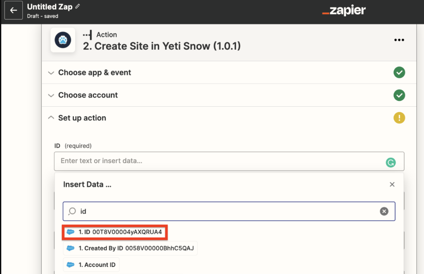The width and height of the screenshot is (424, 274).
Task: Click the Action label with step icon
Action: pyautogui.click(x=100, y=34)
